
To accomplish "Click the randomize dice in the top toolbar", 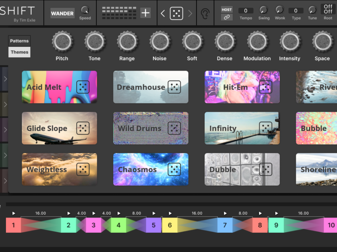I will [x=176, y=13].
